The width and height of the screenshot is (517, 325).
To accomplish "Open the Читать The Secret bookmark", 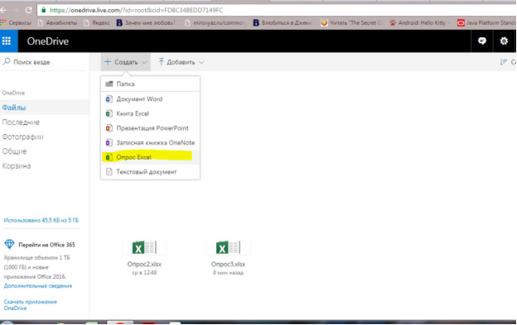I will (x=352, y=22).
